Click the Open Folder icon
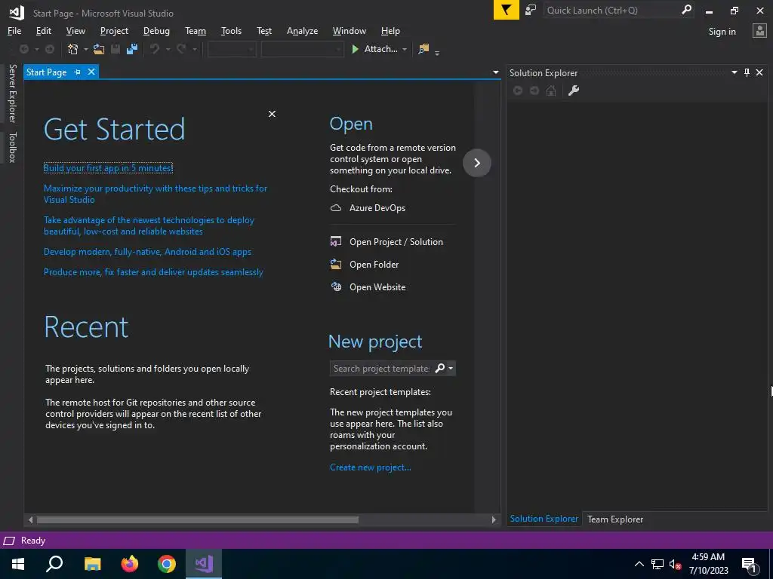Viewport: 773px width, 579px height. [x=336, y=265]
